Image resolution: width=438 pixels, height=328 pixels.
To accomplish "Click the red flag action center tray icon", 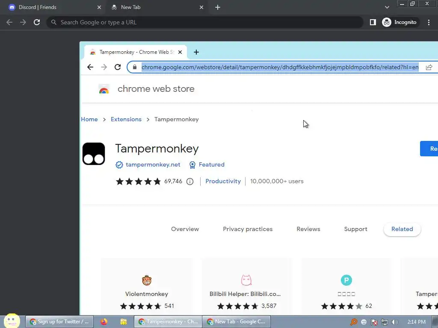I will coord(374,322).
